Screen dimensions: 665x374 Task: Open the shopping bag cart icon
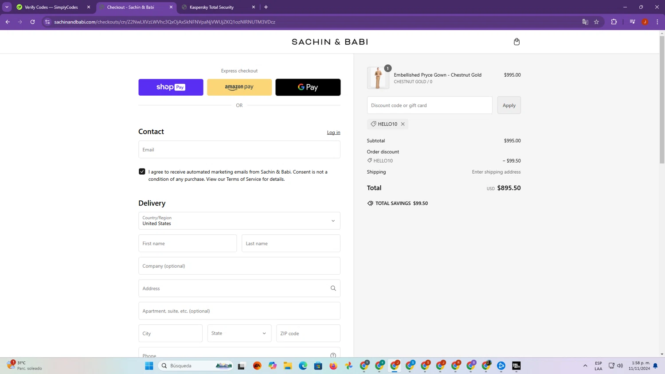(516, 42)
